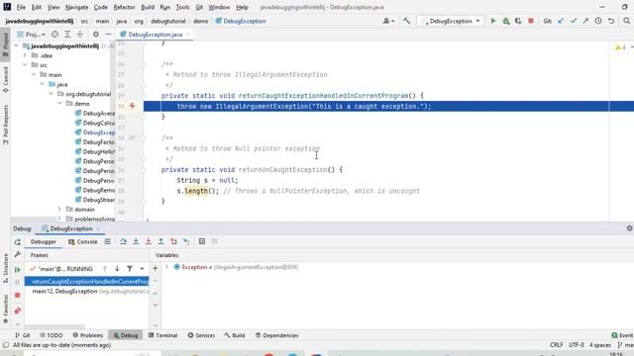Open the TODO tool window
Viewport: 634px width, 356px height.
[51, 335]
